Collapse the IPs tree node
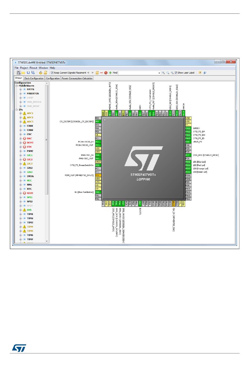The width and height of the screenshot is (249, 373). click(17, 110)
